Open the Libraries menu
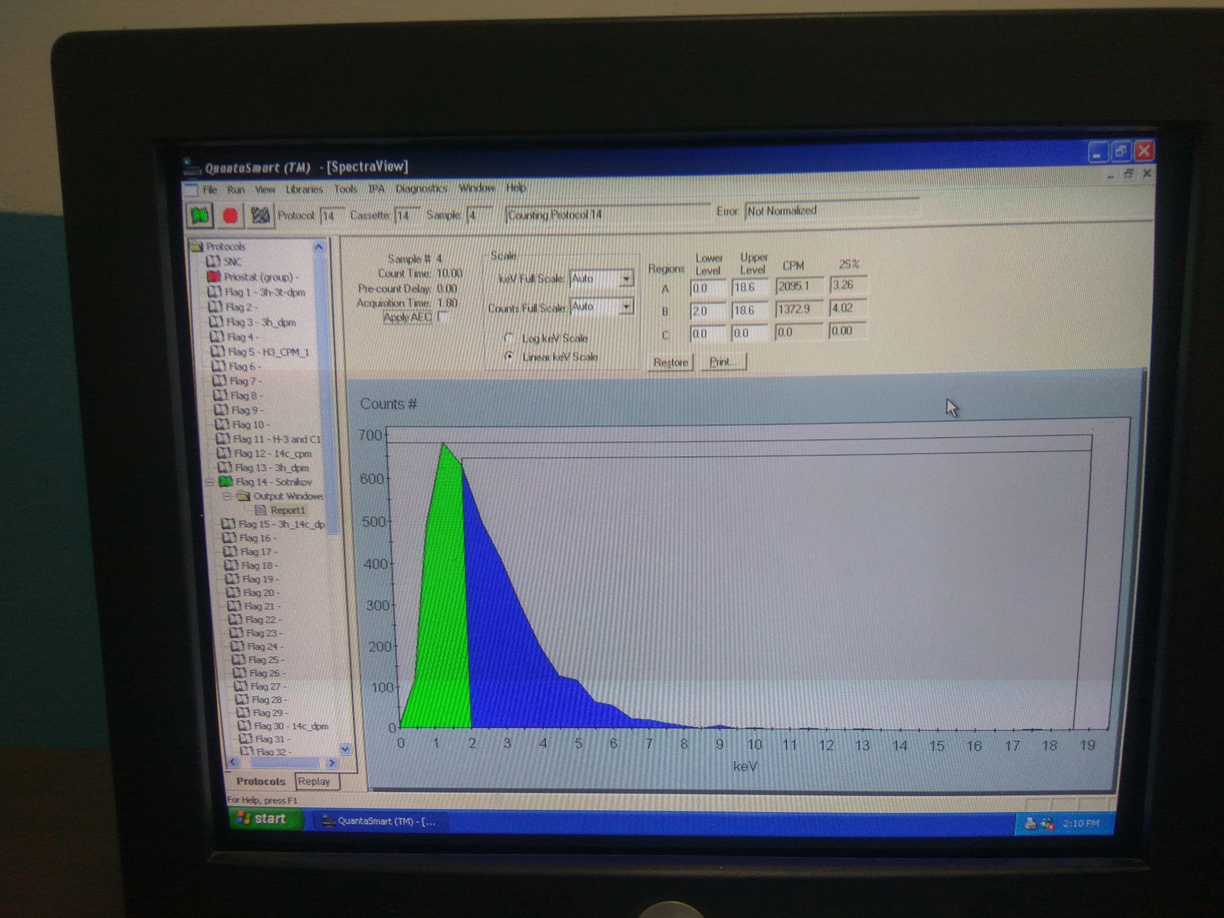 [304, 189]
